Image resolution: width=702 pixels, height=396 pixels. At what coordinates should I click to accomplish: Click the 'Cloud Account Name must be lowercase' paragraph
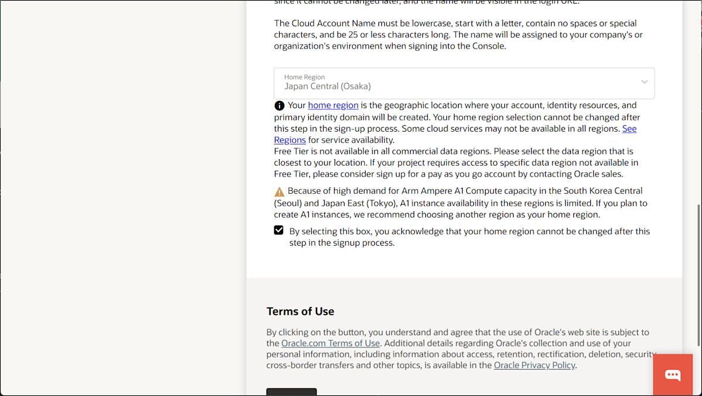pyautogui.click(x=459, y=35)
